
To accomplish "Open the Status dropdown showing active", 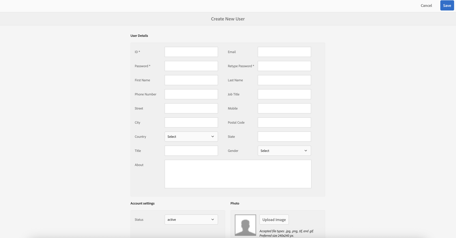I will point(191,220).
